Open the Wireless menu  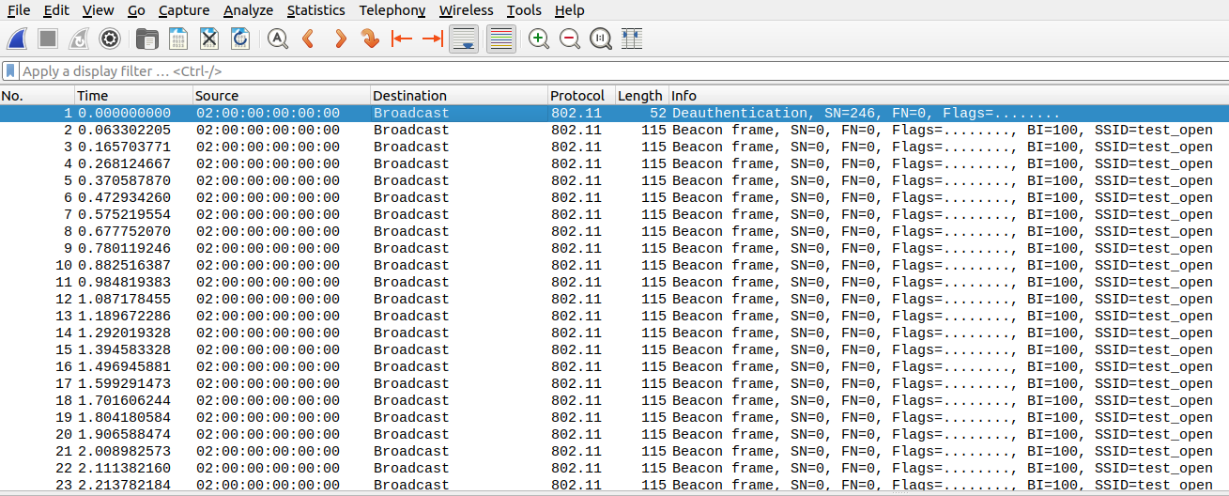[x=466, y=10]
